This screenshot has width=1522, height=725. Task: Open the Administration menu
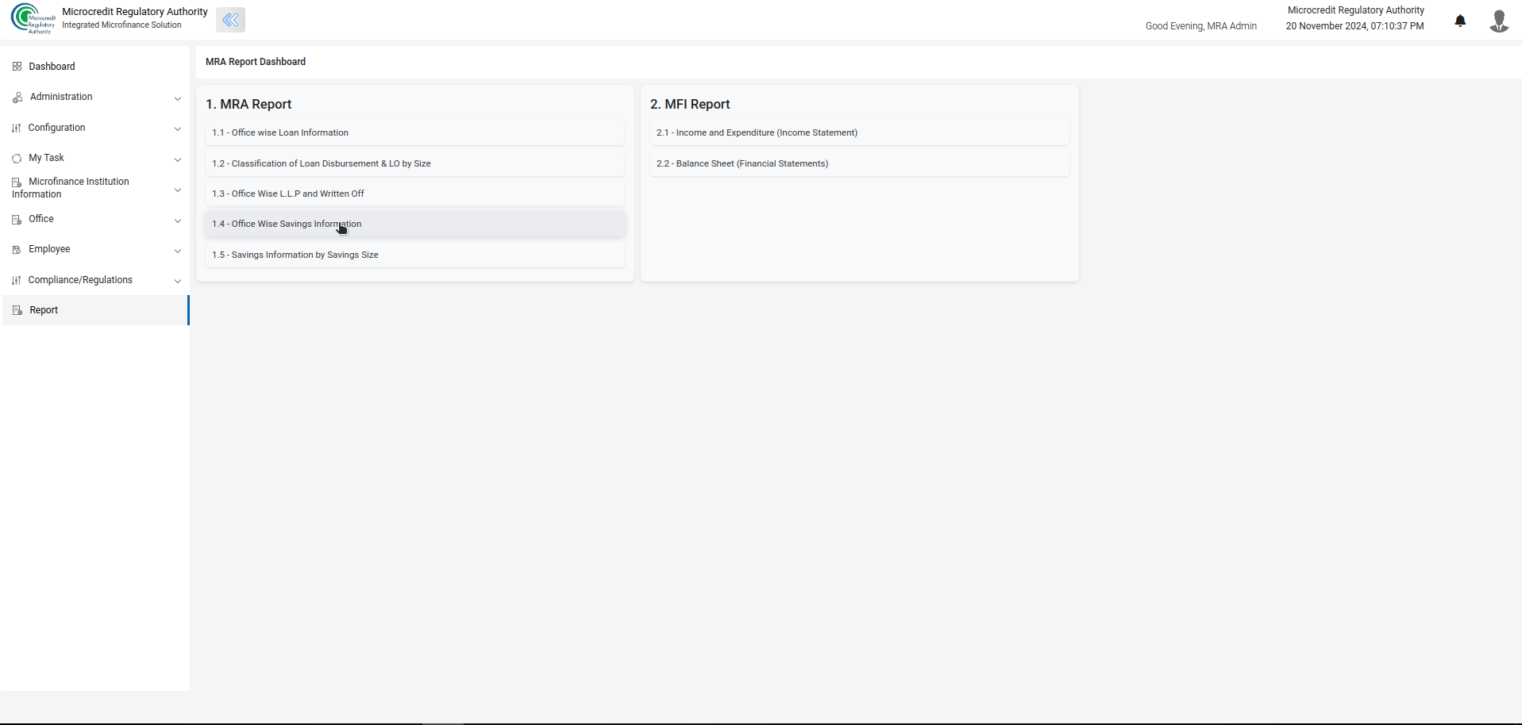pyautogui.click(x=95, y=97)
